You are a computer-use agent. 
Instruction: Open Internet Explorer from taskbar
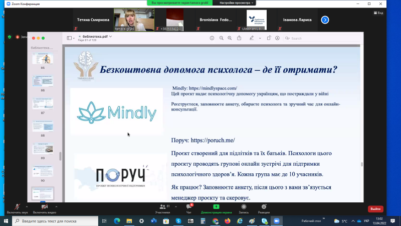tap(240, 221)
